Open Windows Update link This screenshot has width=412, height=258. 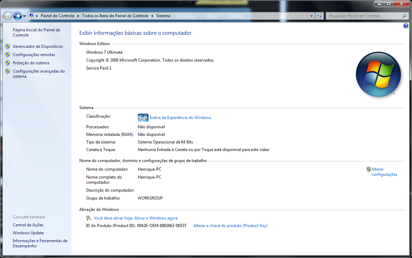pyautogui.click(x=28, y=233)
